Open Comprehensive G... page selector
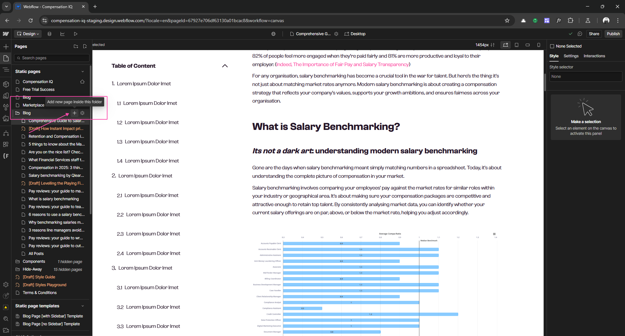The height and width of the screenshot is (336, 625). [x=310, y=34]
